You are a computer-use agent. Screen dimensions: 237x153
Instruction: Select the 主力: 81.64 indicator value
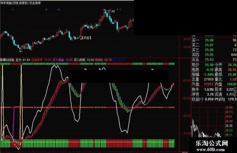pos(23,60)
